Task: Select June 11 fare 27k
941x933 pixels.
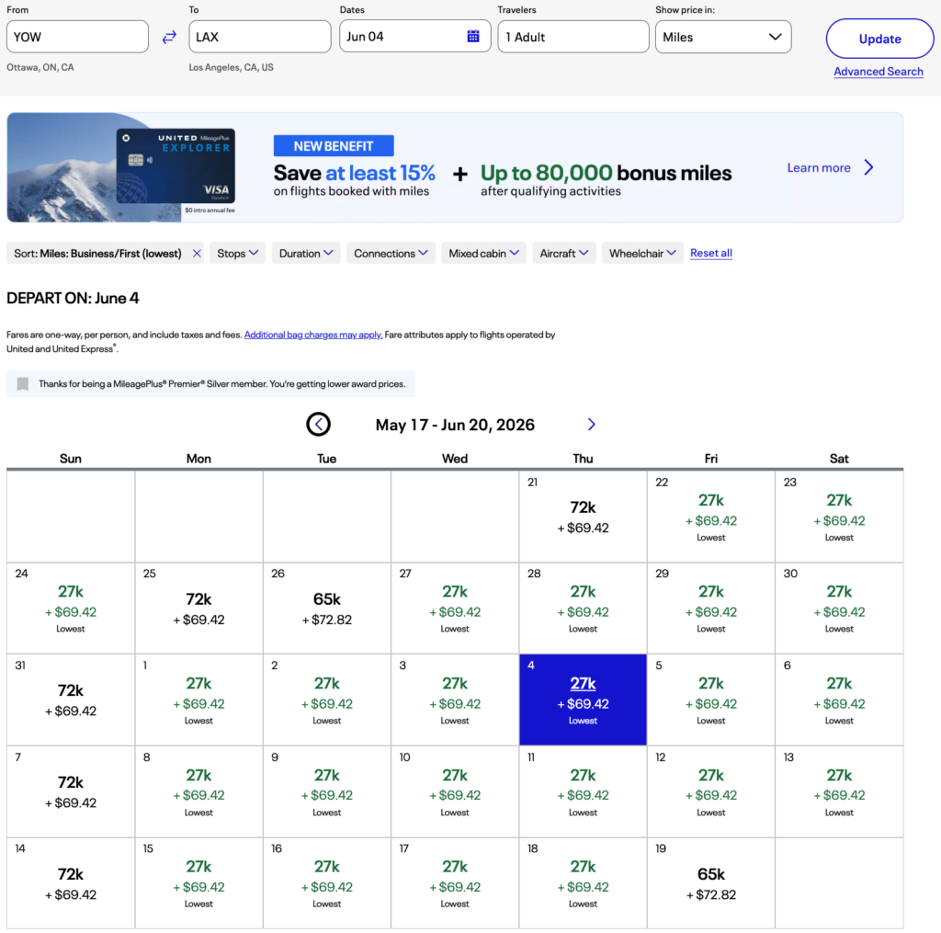Action: [x=583, y=792]
